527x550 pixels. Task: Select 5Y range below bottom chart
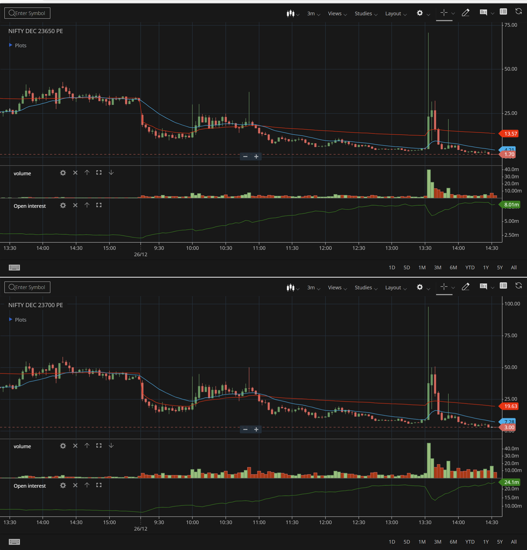500,542
